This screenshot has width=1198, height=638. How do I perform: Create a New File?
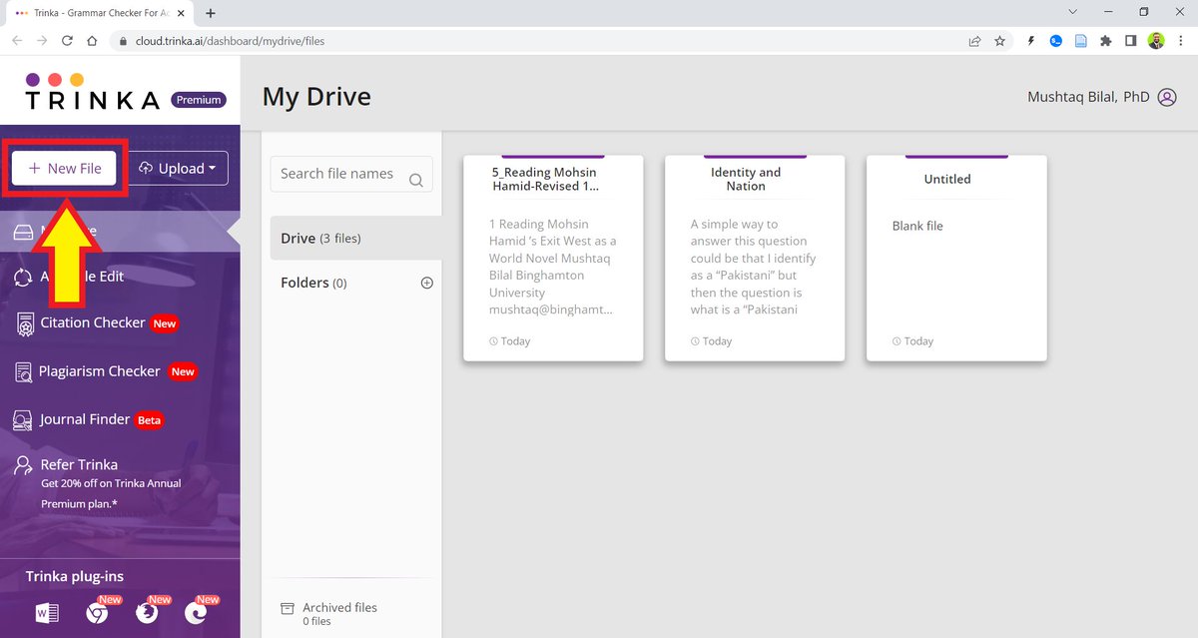pos(65,169)
